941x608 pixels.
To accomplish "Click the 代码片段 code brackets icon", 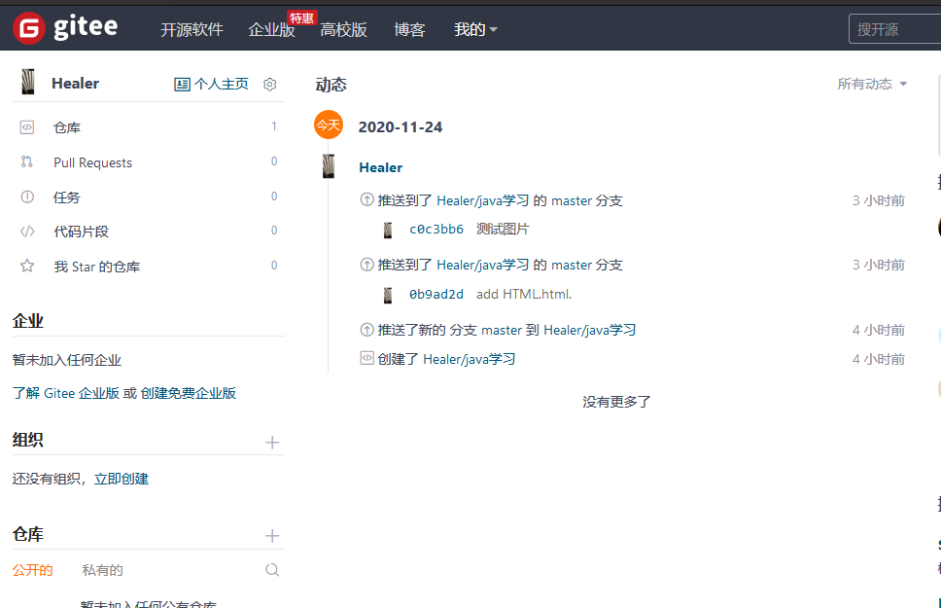I will (x=27, y=232).
